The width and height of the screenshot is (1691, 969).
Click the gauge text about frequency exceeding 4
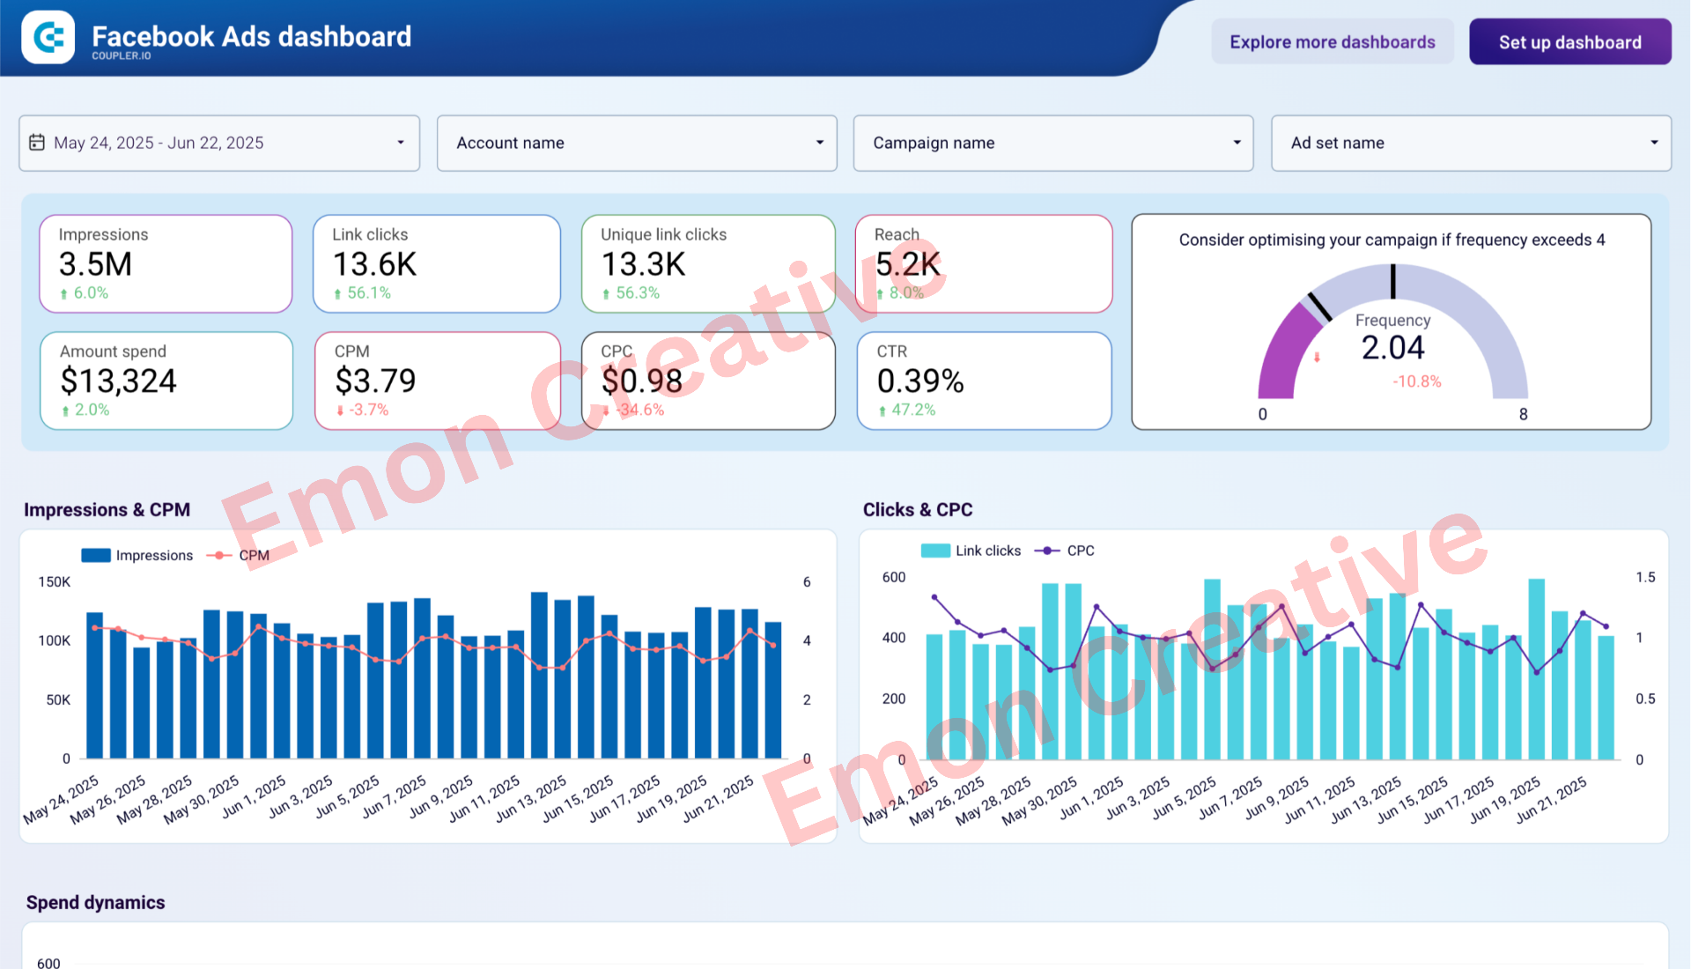[1392, 240]
